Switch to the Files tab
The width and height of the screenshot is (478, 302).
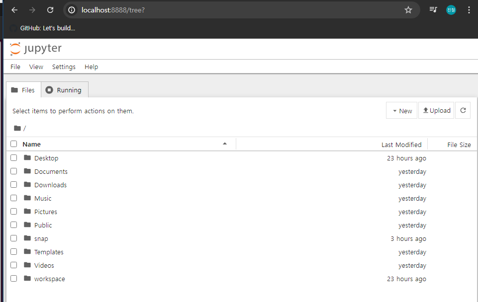click(x=23, y=90)
